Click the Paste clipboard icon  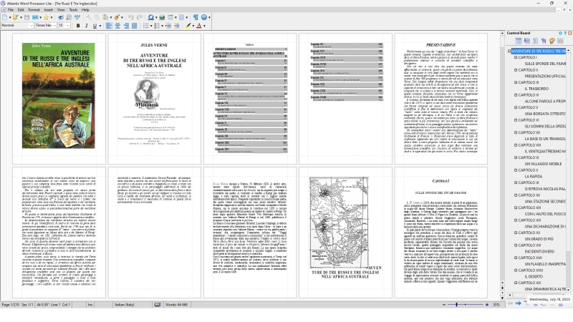[x=105, y=17]
